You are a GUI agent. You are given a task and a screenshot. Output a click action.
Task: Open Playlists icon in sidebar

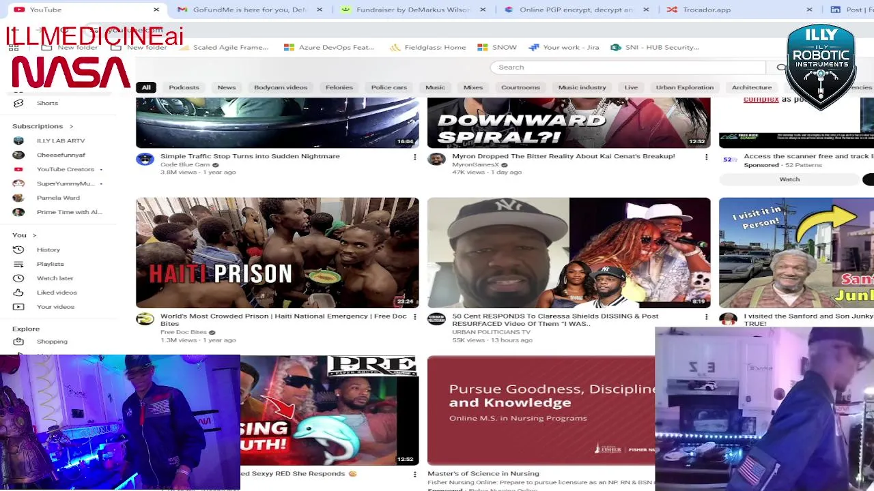18,264
